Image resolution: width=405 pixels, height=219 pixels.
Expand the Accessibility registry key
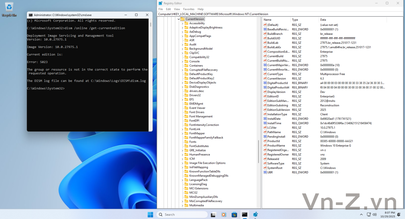click(183, 23)
